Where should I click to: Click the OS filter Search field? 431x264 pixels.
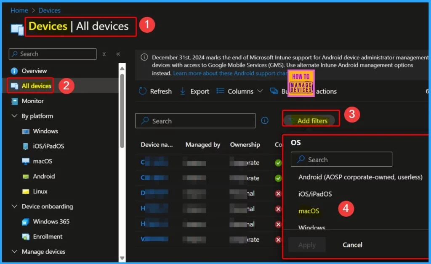point(341,159)
